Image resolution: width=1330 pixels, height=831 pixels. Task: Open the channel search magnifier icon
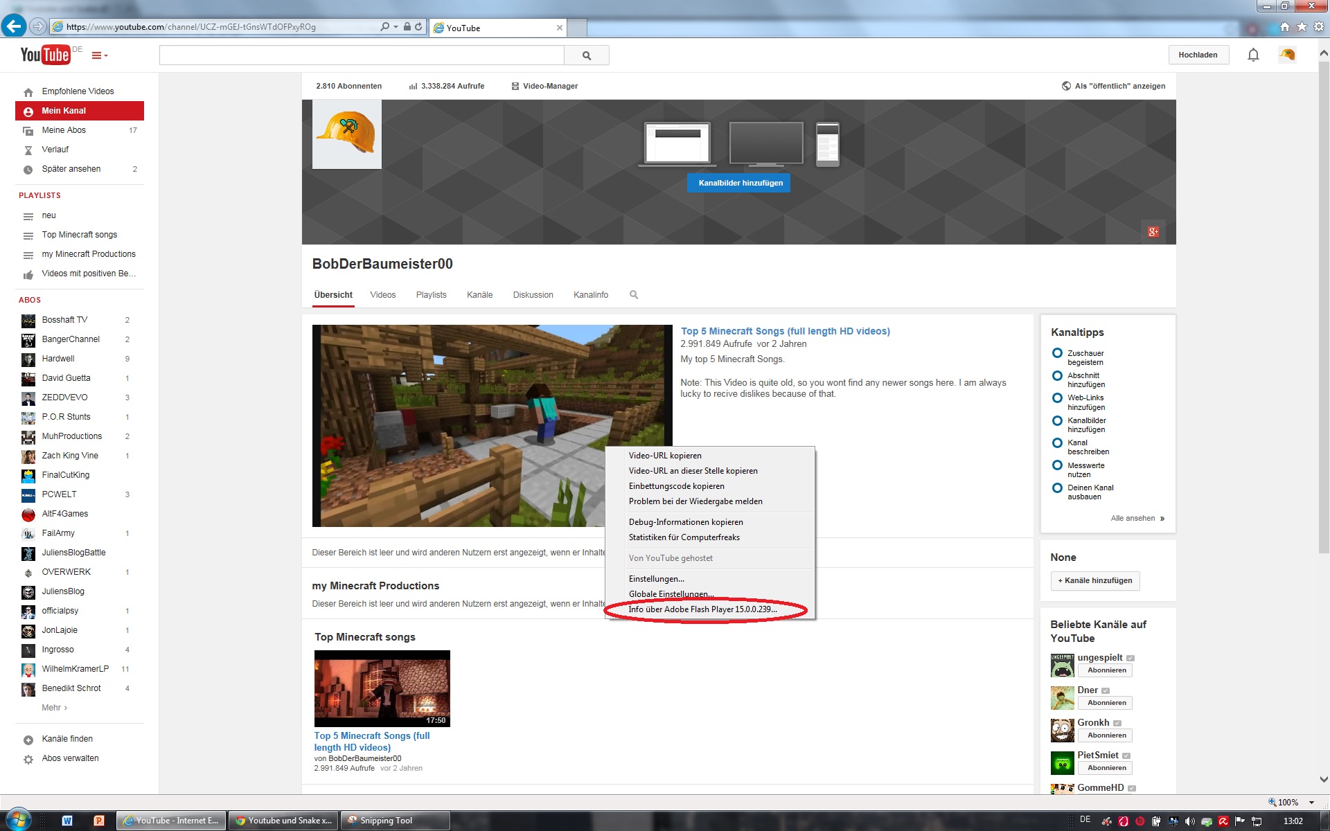pos(633,295)
